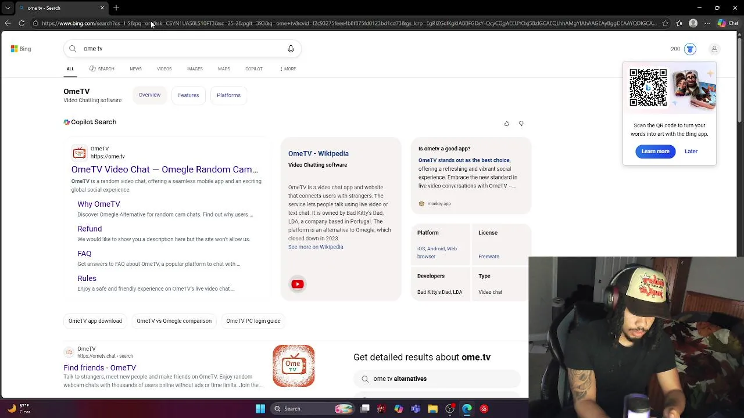Screen dimensions: 744x418
Task: Click the OmeTV logo thumbnail image
Action: 294,366
